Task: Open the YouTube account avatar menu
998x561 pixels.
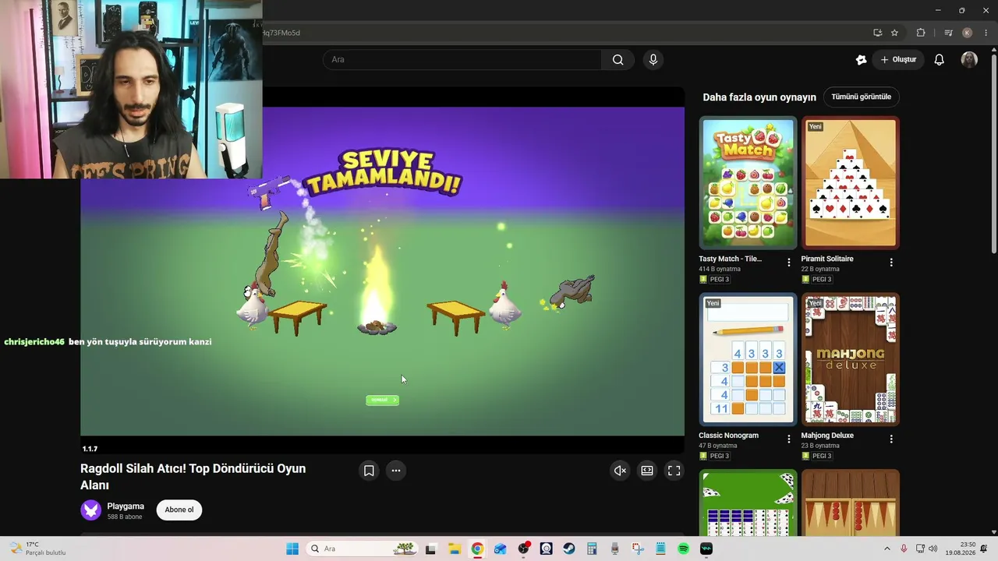Action: pyautogui.click(x=969, y=60)
